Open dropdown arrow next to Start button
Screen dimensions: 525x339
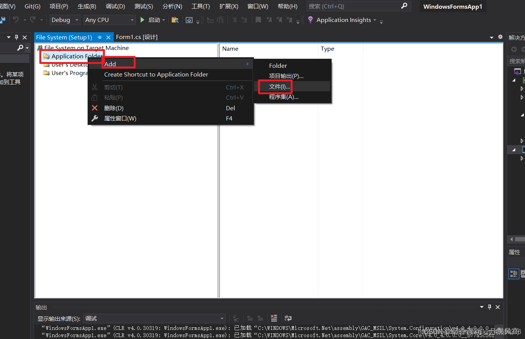coord(164,20)
